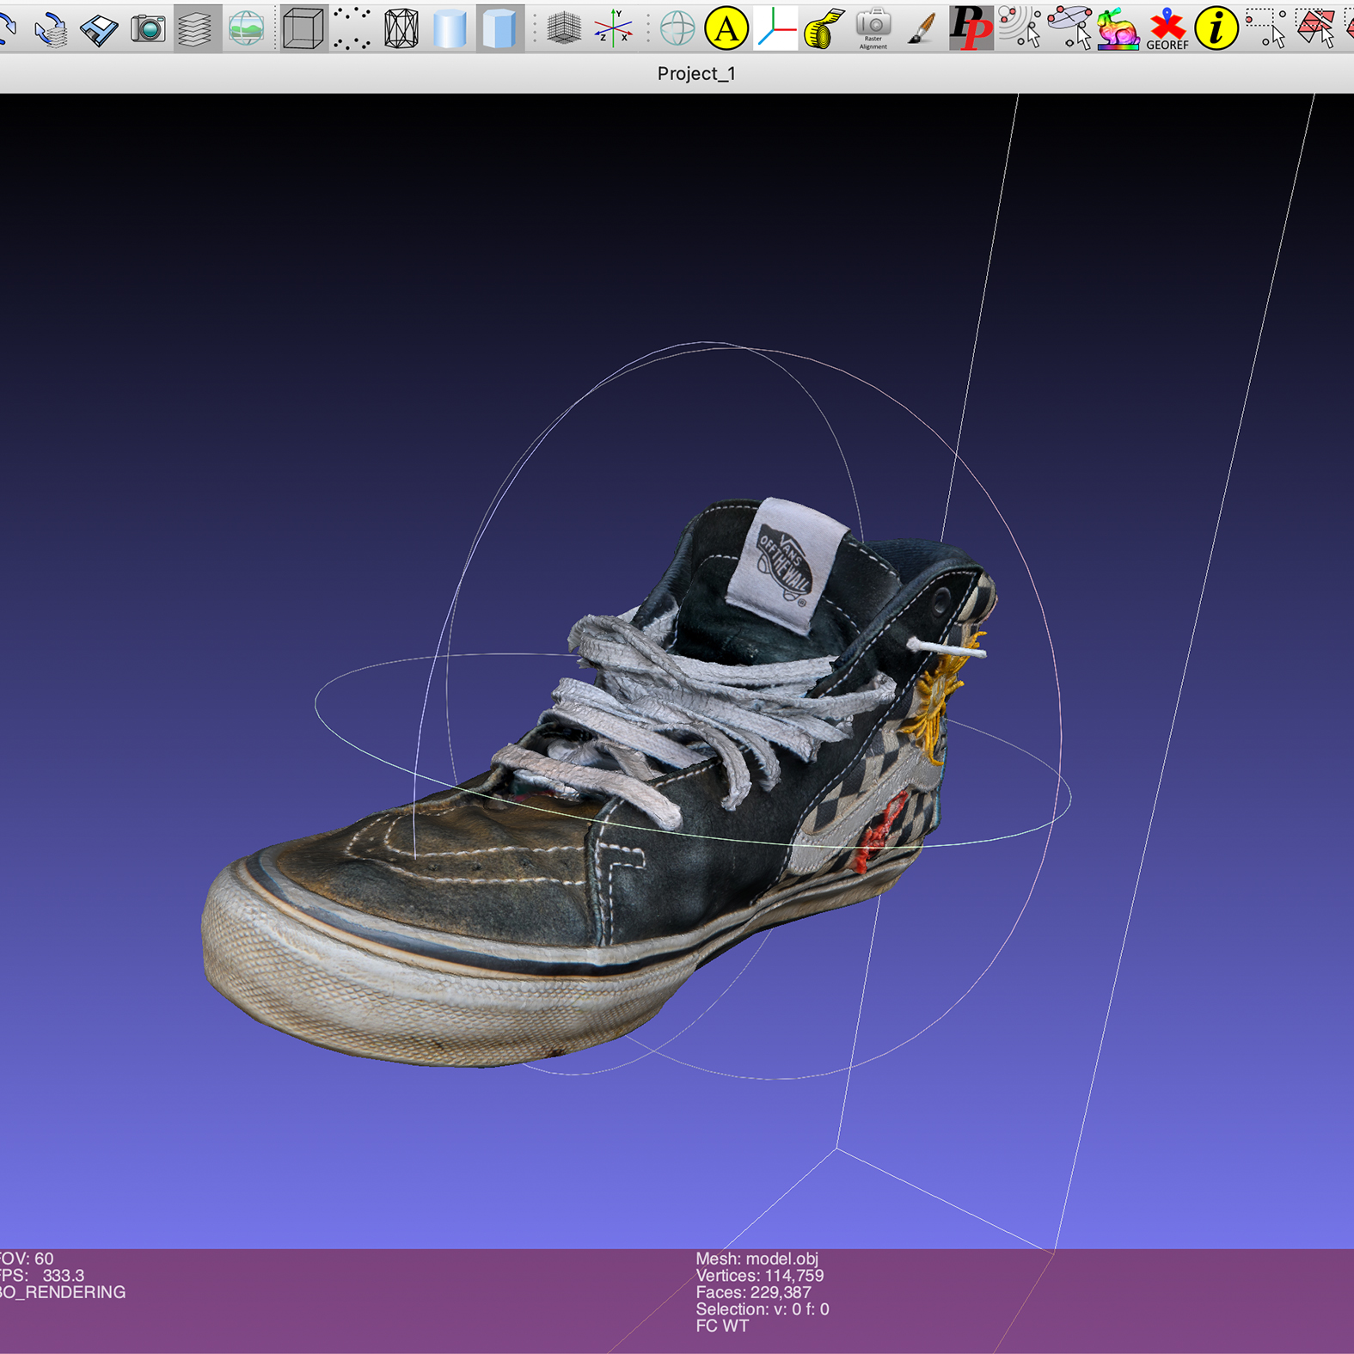1354x1354 pixels.
Task: Activate the PickPoints (PP) tool
Action: click(x=971, y=28)
